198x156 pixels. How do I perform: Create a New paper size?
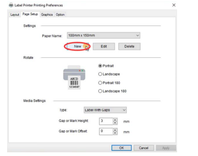(x=78, y=46)
